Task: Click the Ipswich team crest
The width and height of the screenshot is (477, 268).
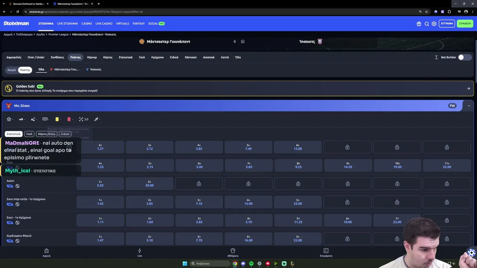Action: coord(320,42)
